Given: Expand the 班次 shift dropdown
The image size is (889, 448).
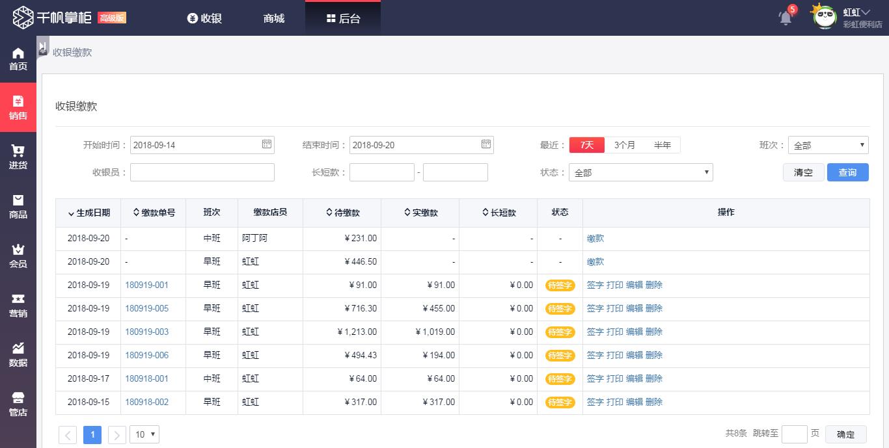Looking at the screenshot, I should pyautogui.click(x=828, y=146).
